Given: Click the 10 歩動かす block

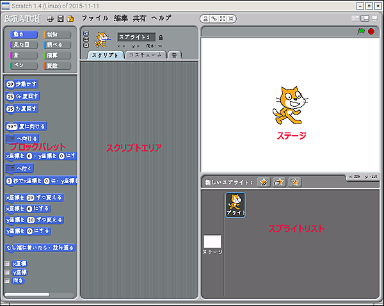Looking at the screenshot, I should pyautogui.click(x=22, y=85).
